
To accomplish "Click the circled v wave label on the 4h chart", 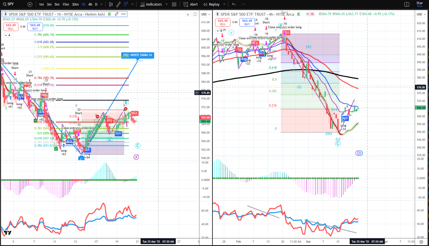I will 231,33.
